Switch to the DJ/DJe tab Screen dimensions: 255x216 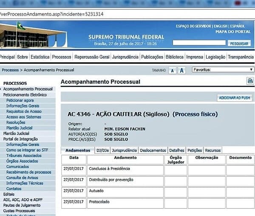[102, 150]
